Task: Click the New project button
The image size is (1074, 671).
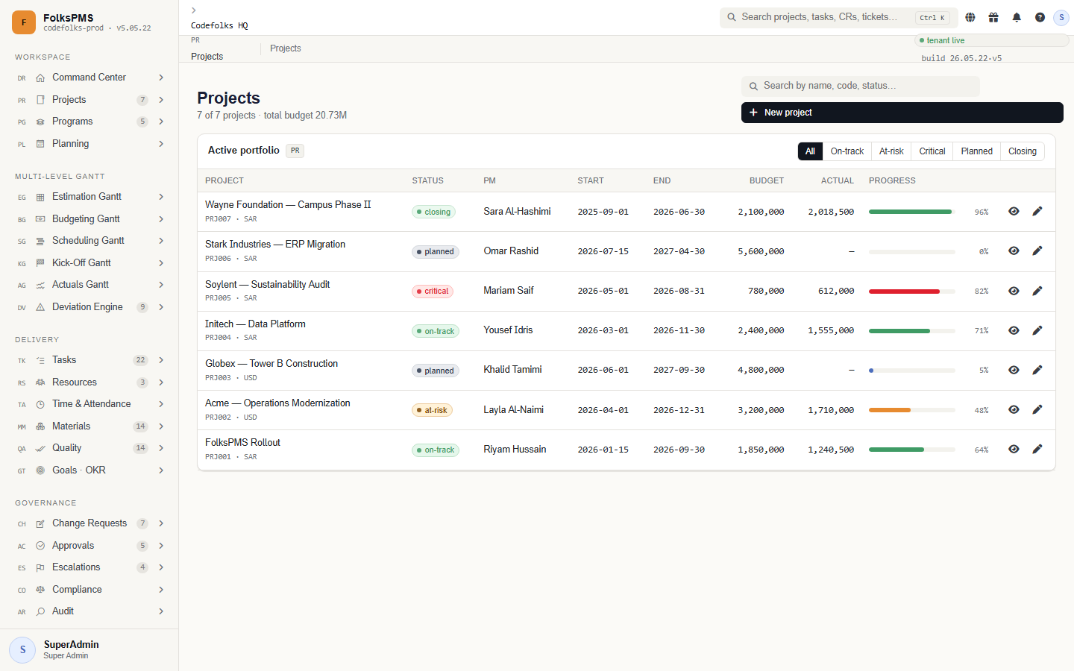Action: pyautogui.click(x=902, y=113)
